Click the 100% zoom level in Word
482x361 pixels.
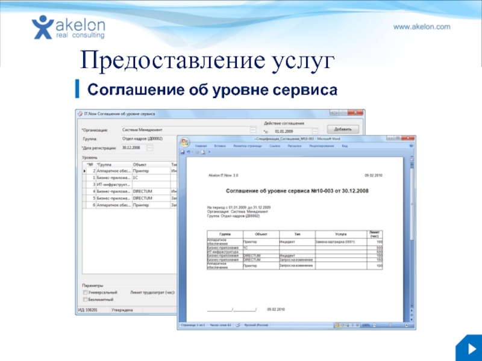click(366, 325)
